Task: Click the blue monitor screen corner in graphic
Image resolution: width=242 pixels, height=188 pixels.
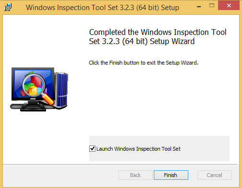Action: (18, 73)
